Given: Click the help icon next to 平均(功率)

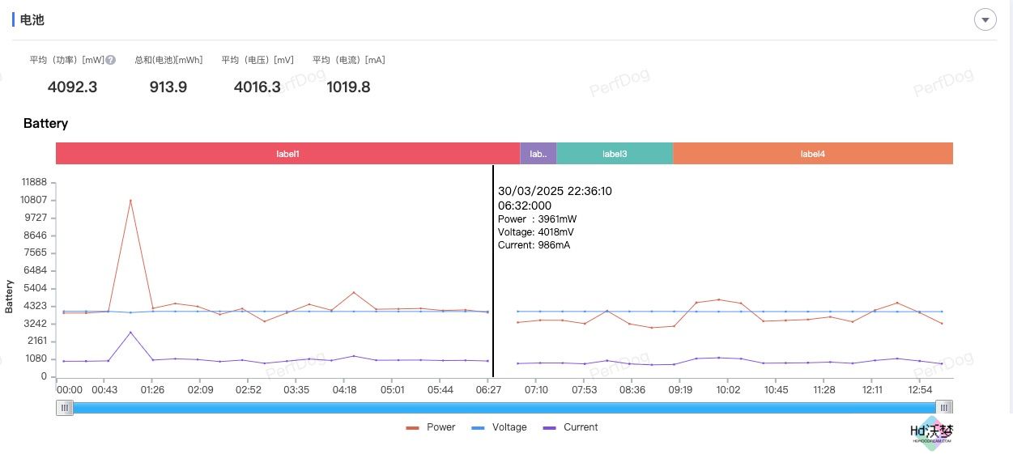Looking at the screenshot, I should [x=111, y=60].
